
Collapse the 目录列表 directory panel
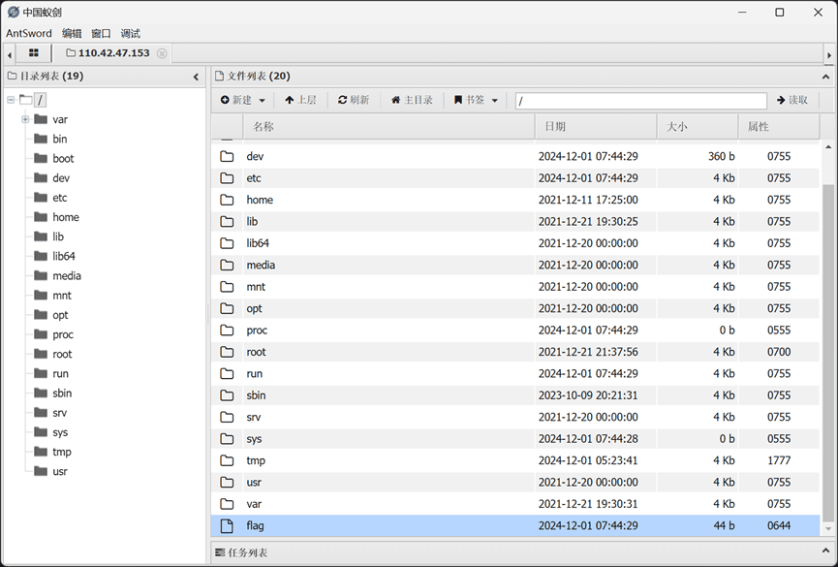(x=196, y=77)
